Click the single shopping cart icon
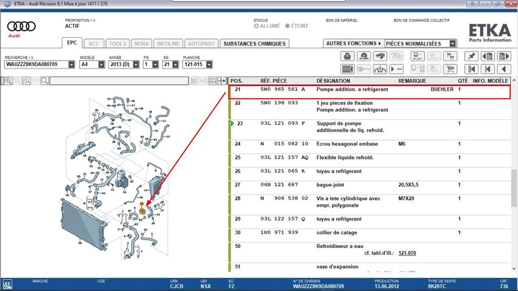The height and width of the screenshot is (291, 518). point(450,69)
